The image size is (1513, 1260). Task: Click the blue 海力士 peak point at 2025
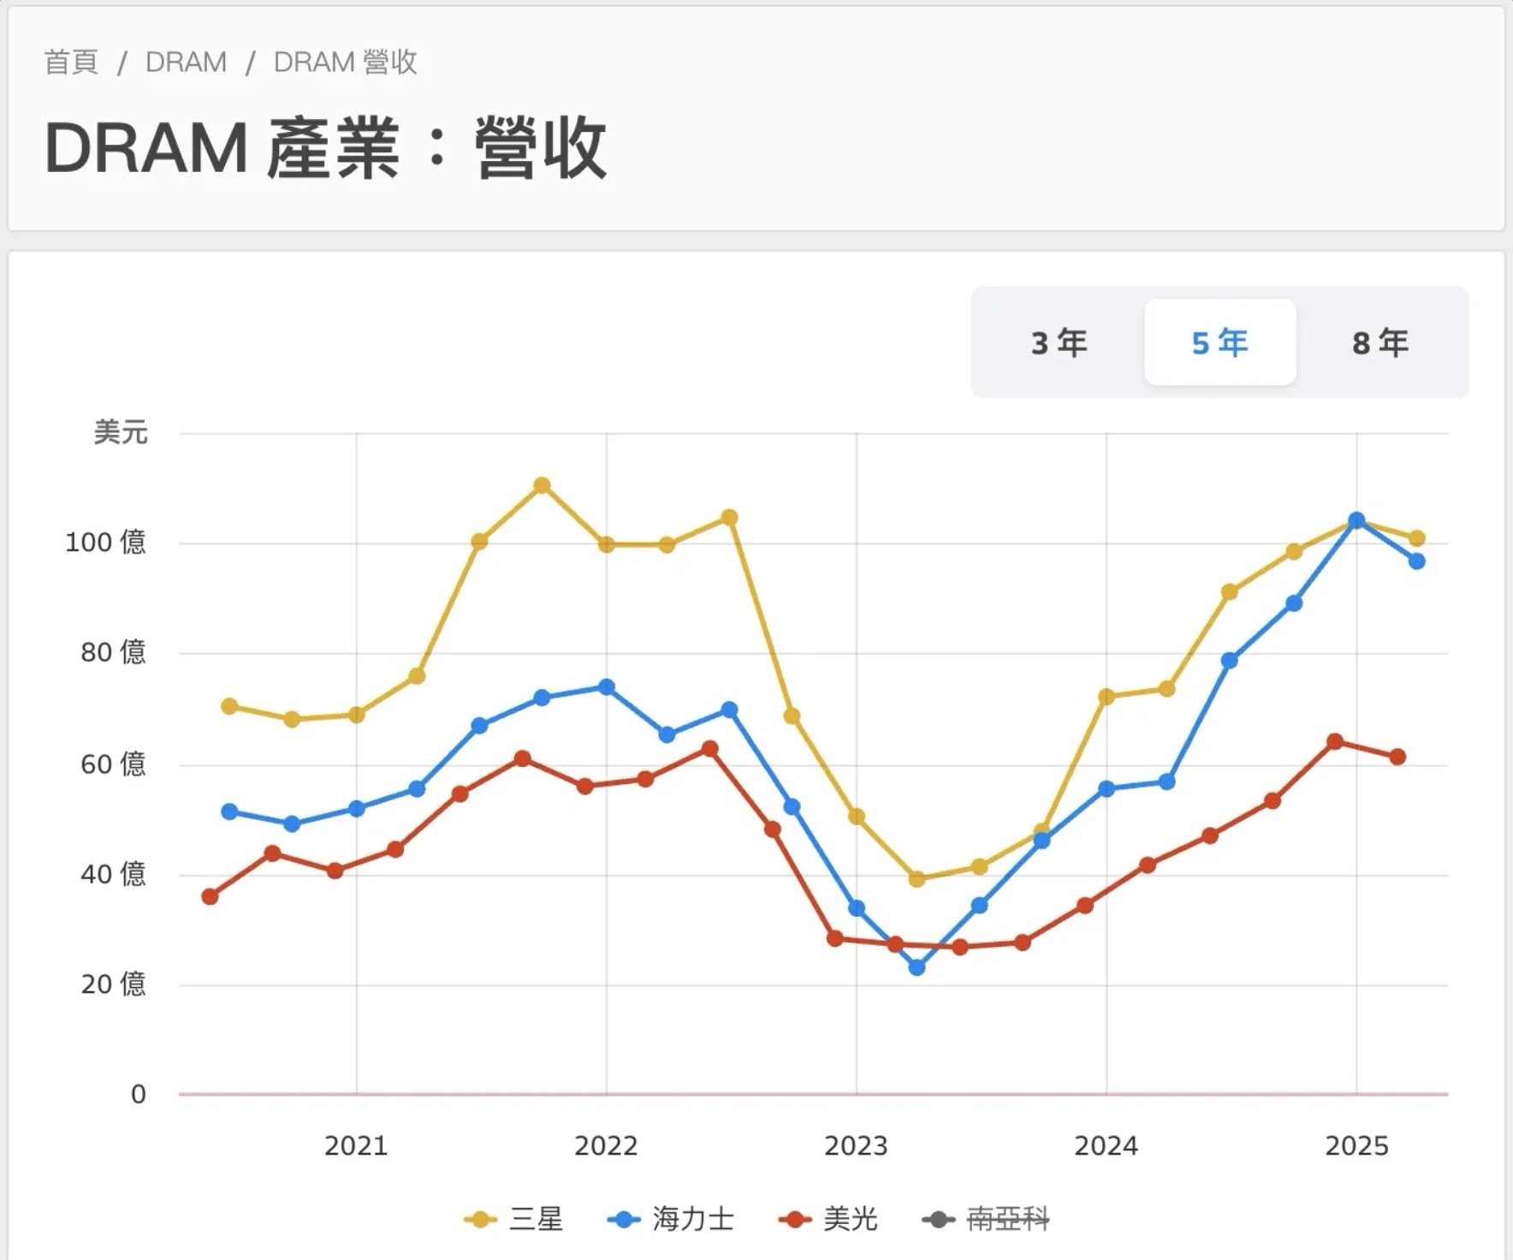[1356, 520]
